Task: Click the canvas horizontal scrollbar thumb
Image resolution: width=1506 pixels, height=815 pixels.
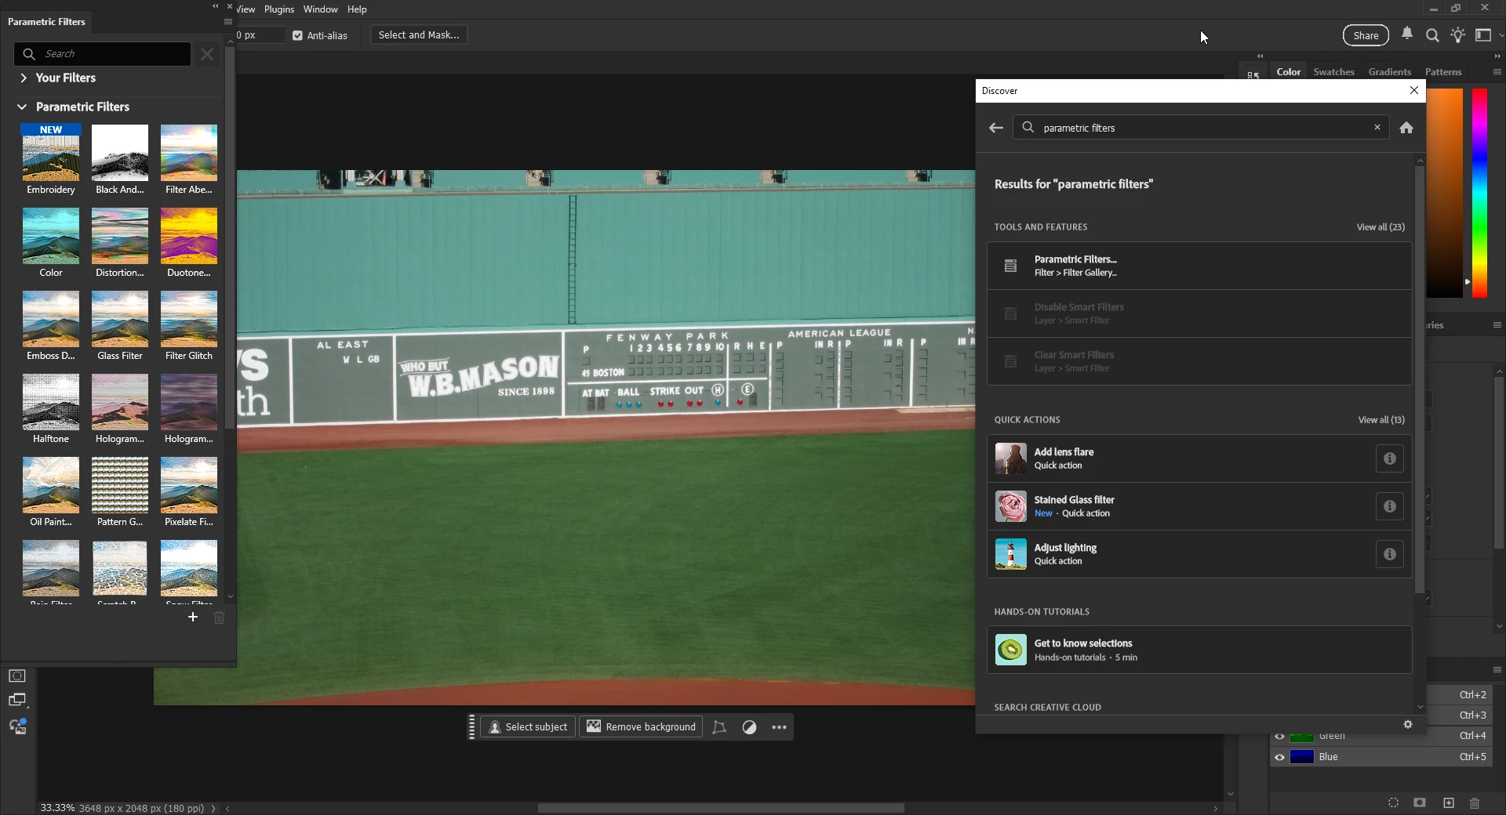Action: click(721, 808)
